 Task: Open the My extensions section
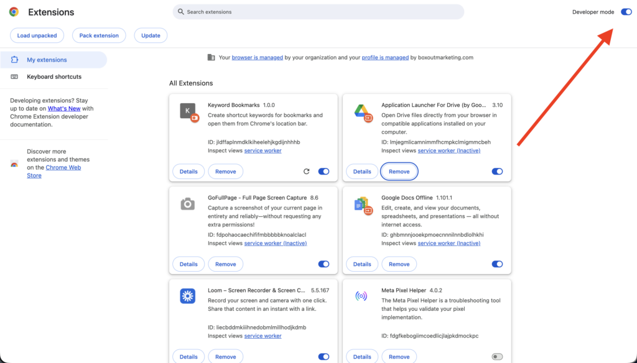tap(47, 60)
